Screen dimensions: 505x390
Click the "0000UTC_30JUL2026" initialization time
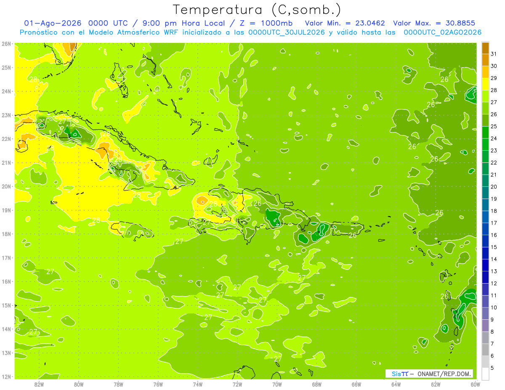(286, 32)
